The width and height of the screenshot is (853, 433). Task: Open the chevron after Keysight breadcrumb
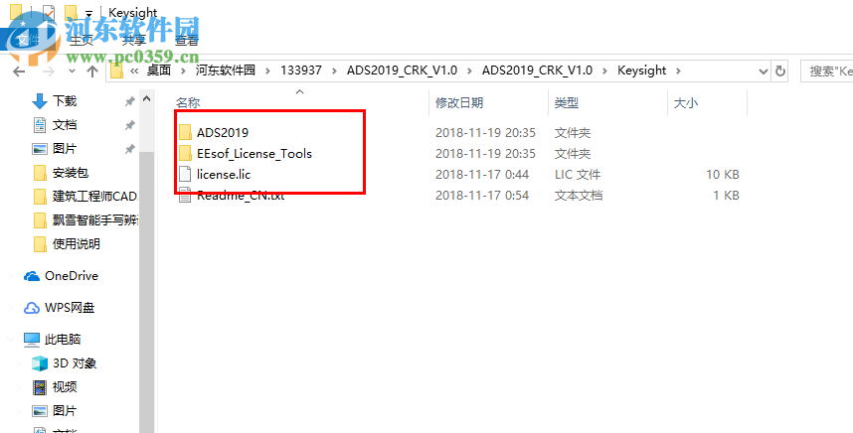point(677,71)
